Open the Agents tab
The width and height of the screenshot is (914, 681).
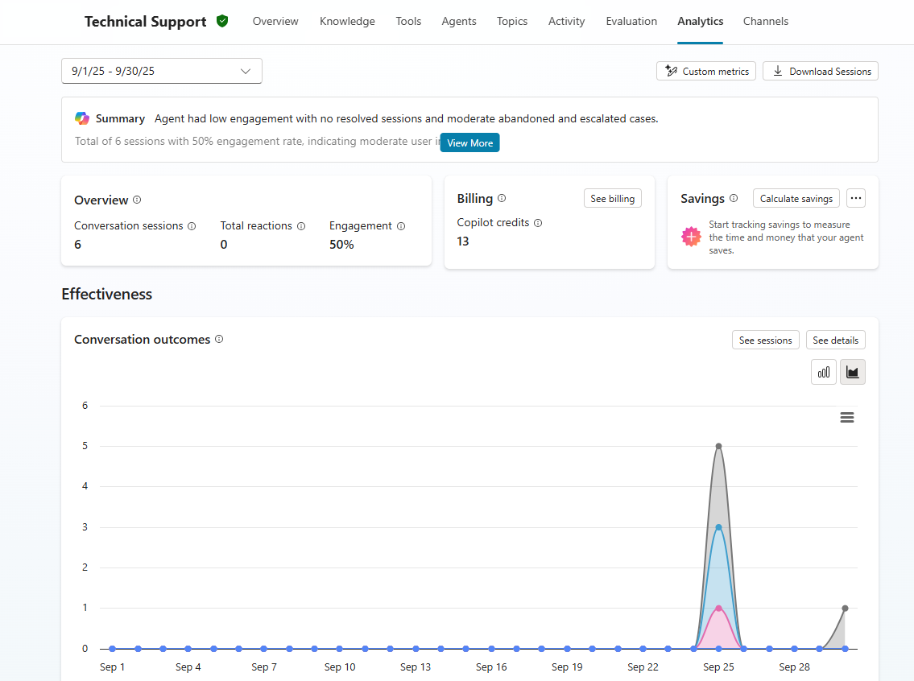[x=459, y=22]
